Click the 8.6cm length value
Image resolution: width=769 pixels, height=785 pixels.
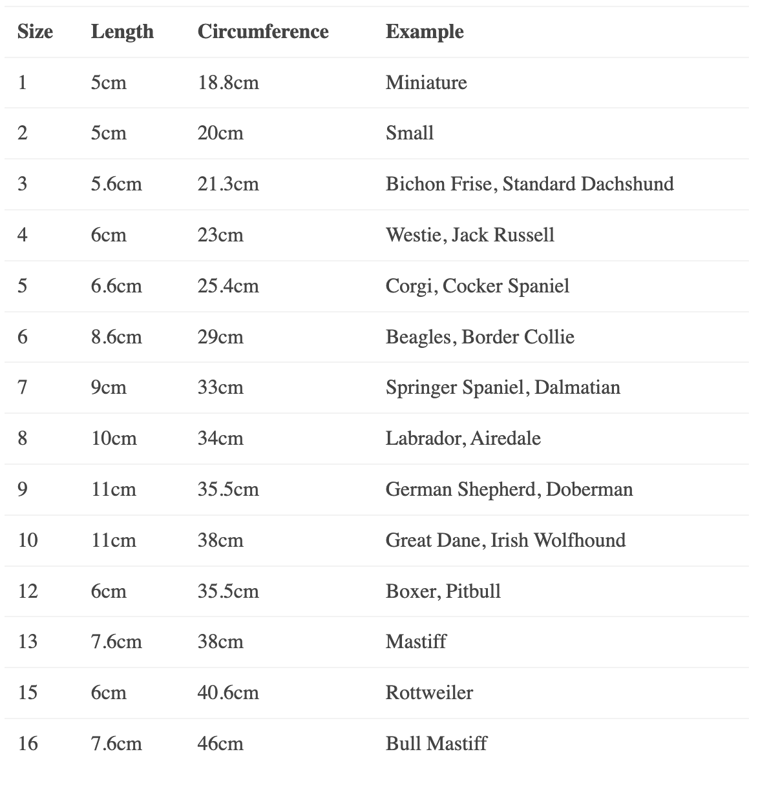click(116, 336)
